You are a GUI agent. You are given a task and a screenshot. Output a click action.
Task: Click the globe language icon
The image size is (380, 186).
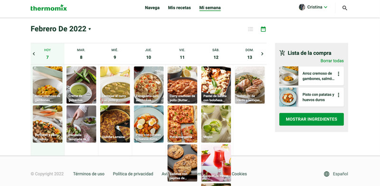click(x=327, y=174)
